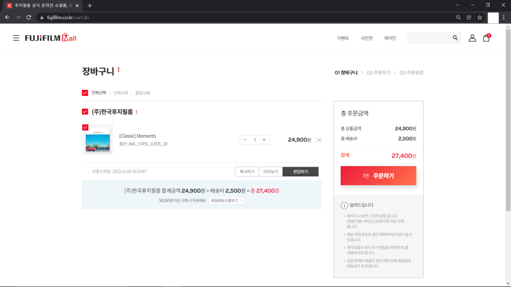Toggle the 전체선택 checkbox
Viewport: 511px width, 287px height.
pos(85,93)
